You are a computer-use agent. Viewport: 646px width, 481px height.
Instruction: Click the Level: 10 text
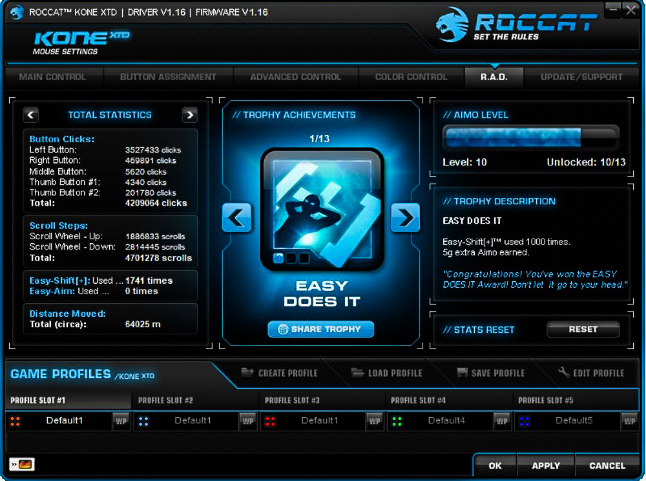[x=464, y=162]
